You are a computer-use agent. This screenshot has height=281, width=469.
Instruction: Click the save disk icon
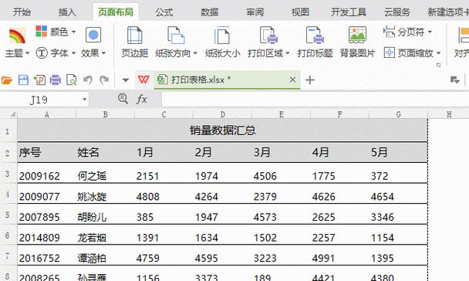coord(23,80)
